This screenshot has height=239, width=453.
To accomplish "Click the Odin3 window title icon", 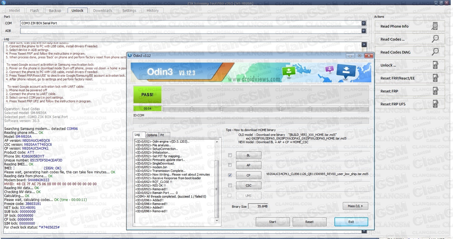I will click(130, 56).
